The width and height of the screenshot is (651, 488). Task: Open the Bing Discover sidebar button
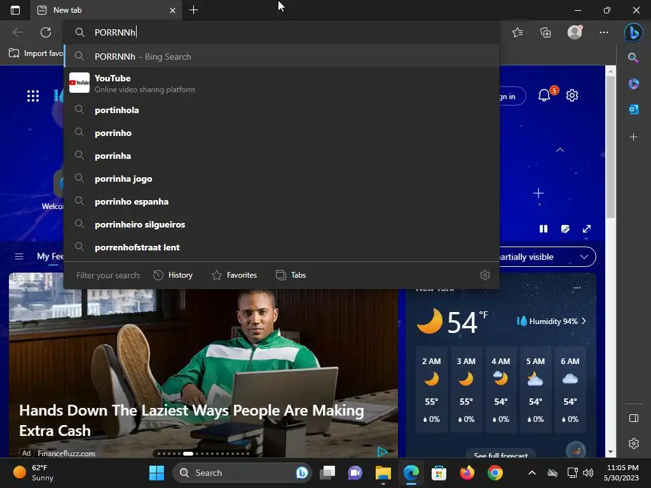click(634, 32)
